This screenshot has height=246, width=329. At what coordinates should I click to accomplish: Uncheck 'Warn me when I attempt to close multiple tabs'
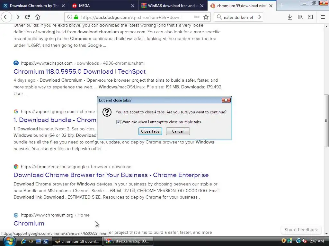tap(118, 122)
